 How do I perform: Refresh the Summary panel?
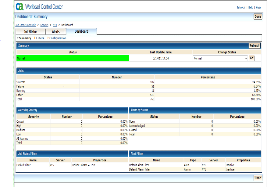[254, 46]
